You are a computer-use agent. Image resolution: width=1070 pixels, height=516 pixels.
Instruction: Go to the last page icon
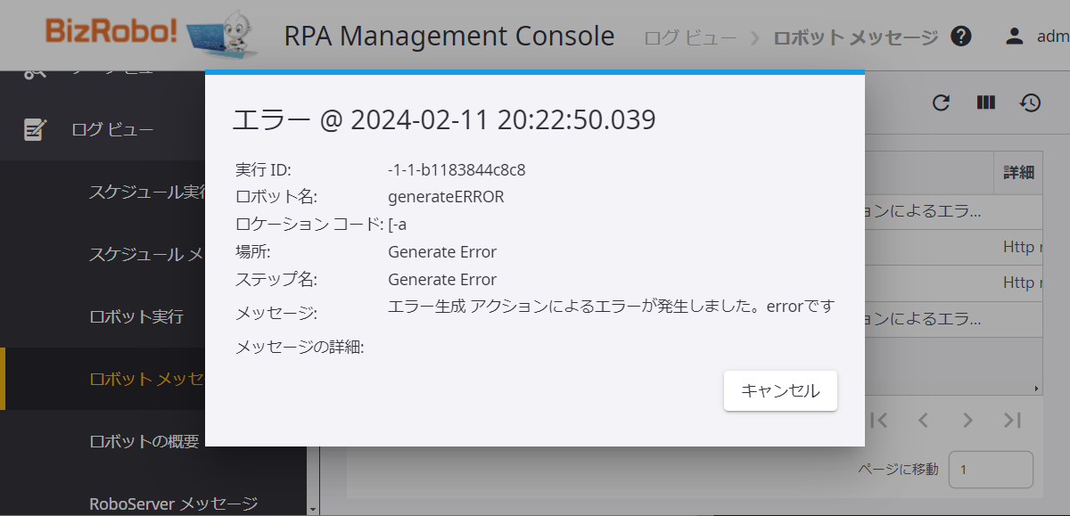click(1012, 420)
